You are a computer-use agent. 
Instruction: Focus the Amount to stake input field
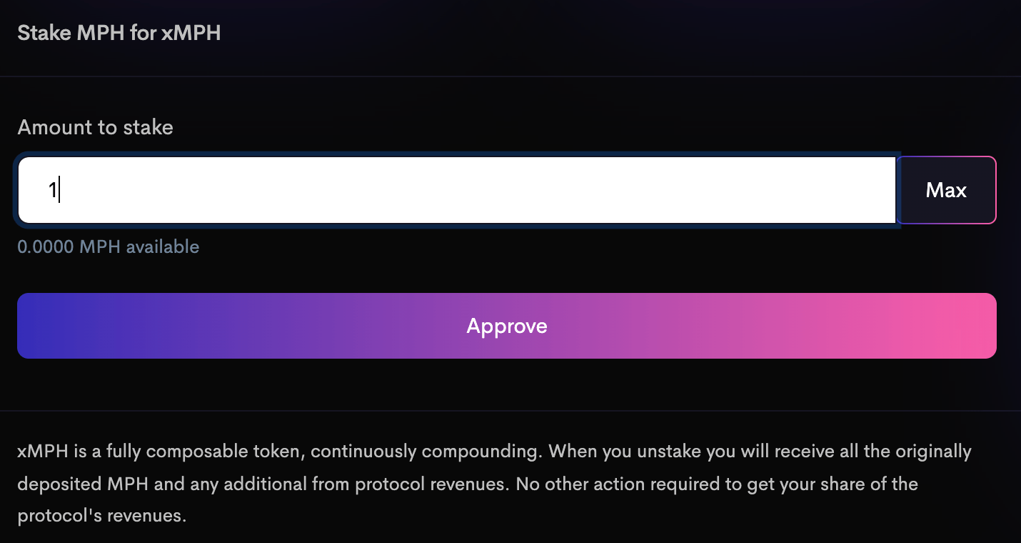(457, 190)
